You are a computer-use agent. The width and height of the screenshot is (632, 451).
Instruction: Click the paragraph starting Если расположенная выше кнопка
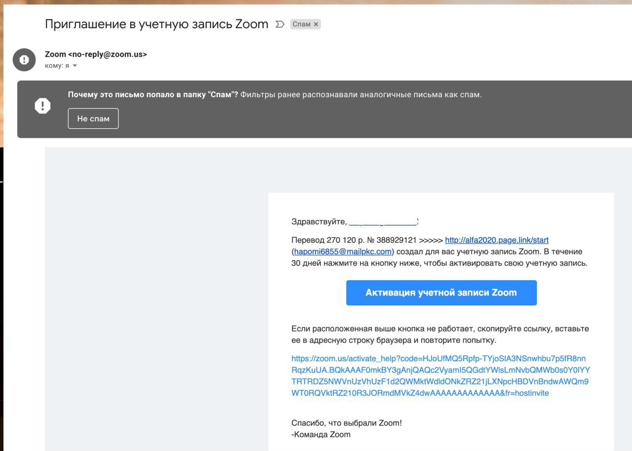pos(440,335)
